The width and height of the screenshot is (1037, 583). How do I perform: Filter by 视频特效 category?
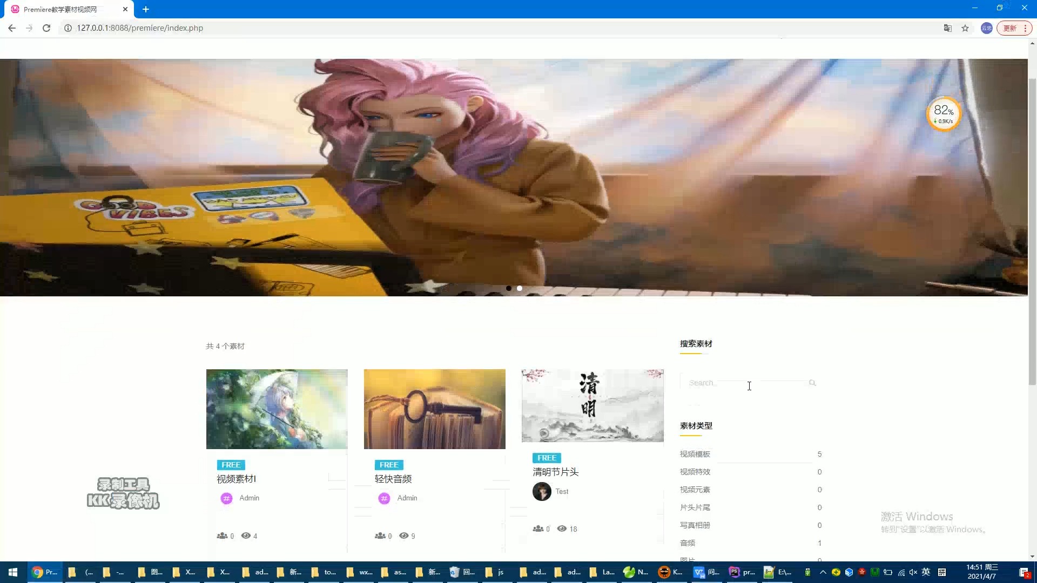pyautogui.click(x=695, y=472)
